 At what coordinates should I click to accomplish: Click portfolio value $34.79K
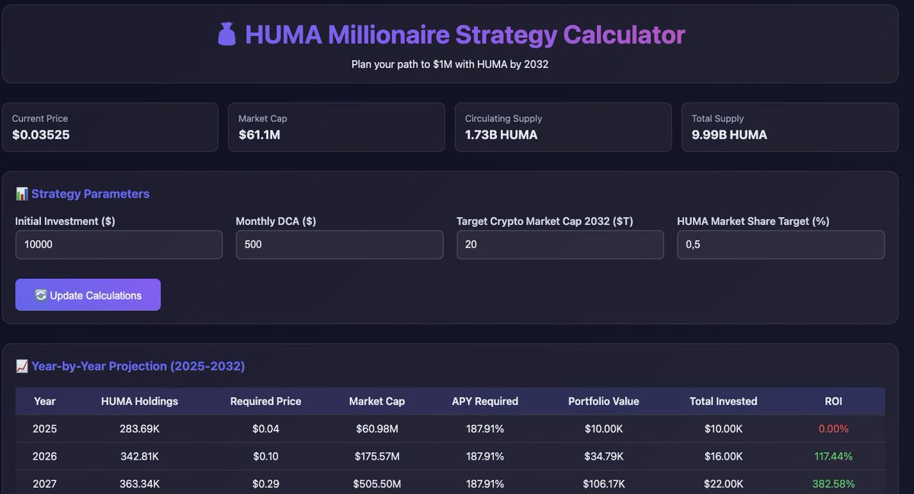(604, 456)
